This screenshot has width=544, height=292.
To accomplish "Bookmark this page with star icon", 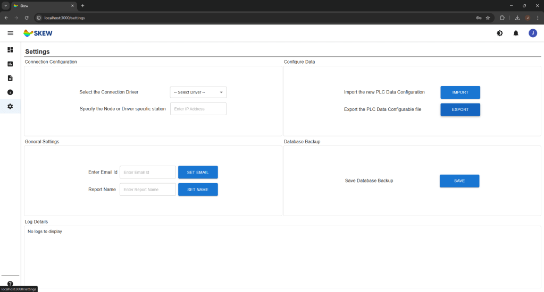I will (488, 18).
